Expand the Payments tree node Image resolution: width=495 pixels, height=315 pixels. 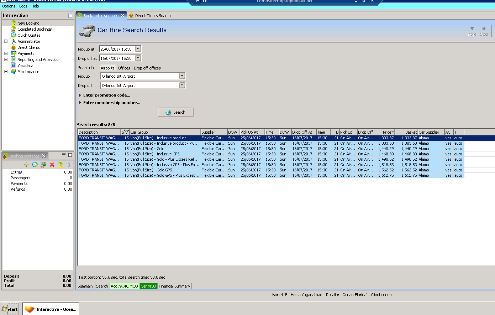click(x=6, y=53)
